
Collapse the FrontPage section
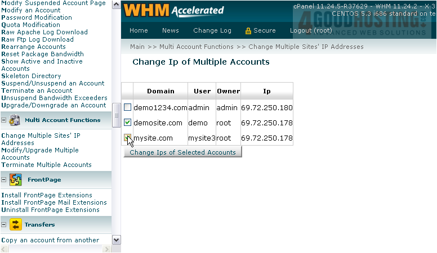(x=4, y=180)
